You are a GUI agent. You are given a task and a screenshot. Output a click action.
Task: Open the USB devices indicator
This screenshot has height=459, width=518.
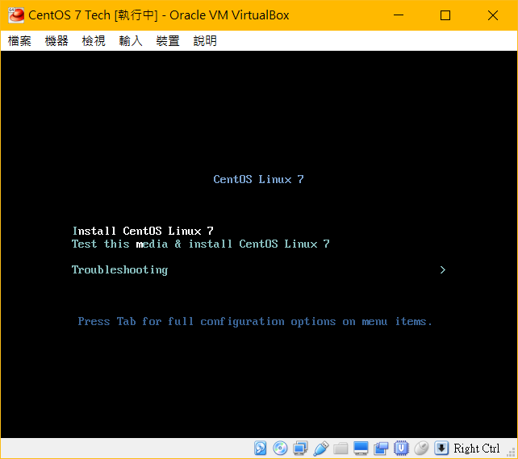(x=320, y=449)
